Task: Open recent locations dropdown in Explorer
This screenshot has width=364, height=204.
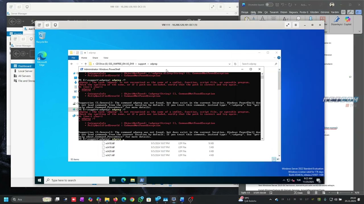Action: click(82, 64)
